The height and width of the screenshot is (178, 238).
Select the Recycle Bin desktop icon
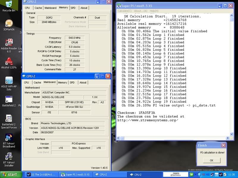click(x=9, y=6)
